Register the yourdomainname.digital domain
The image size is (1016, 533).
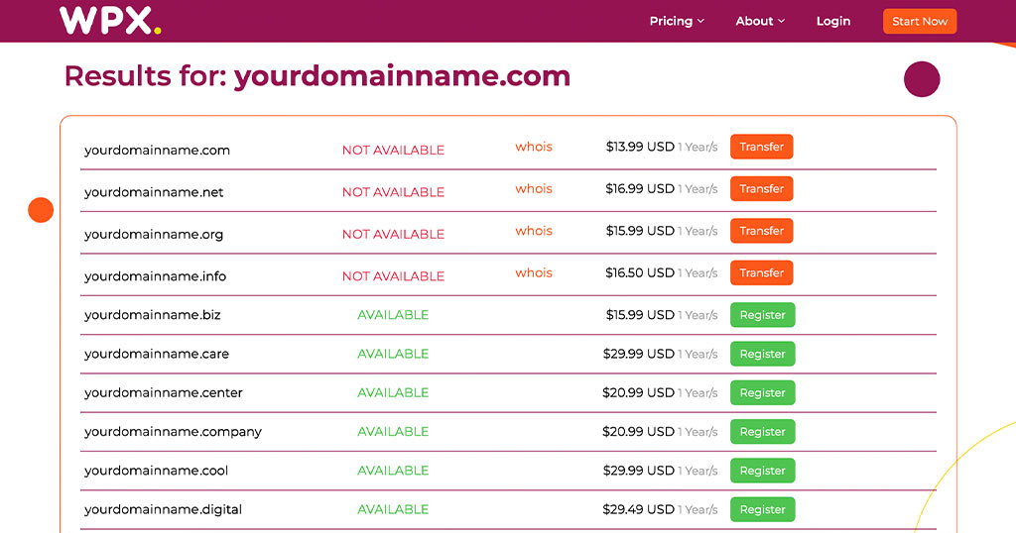(762, 509)
